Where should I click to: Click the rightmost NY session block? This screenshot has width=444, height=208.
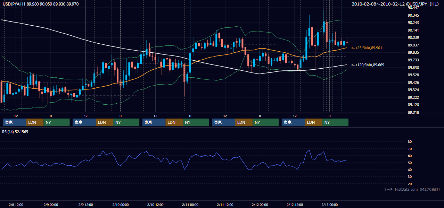(x=335, y=122)
